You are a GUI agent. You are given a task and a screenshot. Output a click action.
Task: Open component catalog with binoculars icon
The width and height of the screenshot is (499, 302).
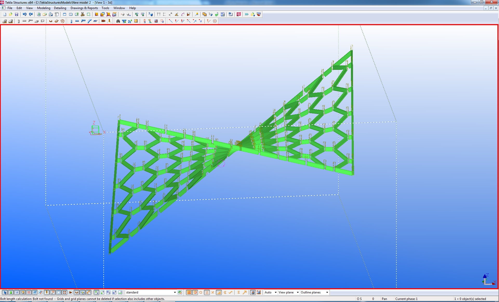click(x=118, y=21)
